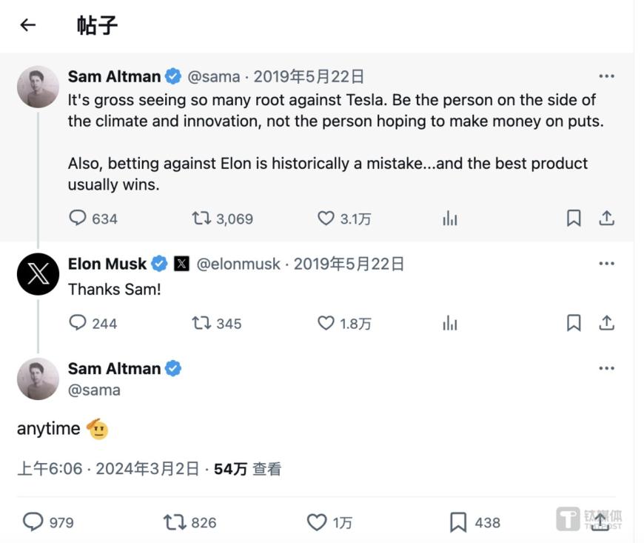Reply to the anytime post with 979 replies
The image size is (644, 543).
coord(33,522)
